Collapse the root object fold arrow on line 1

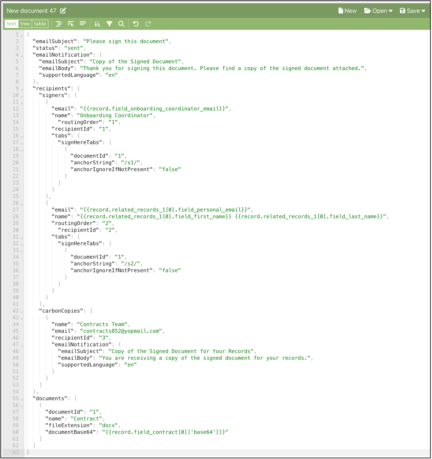pyautogui.click(x=22, y=35)
